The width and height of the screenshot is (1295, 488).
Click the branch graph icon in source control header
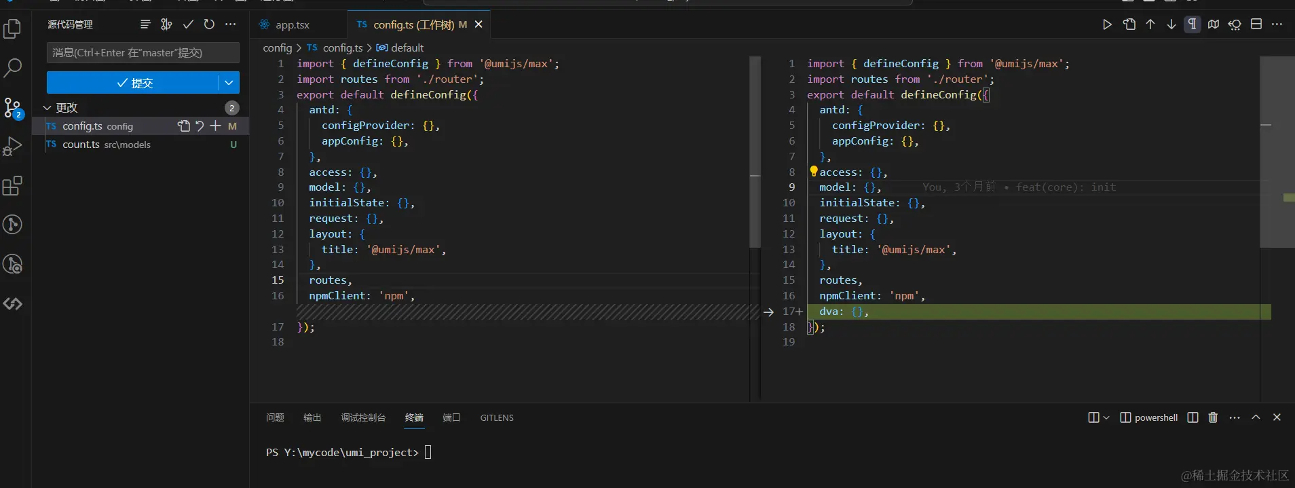[x=166, y=24]
